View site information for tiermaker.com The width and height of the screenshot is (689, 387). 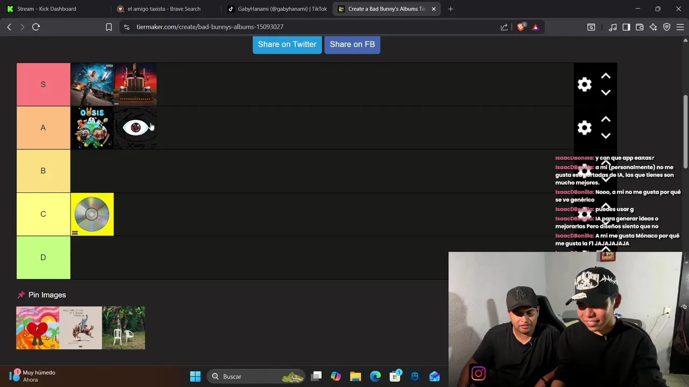(126, 27)
